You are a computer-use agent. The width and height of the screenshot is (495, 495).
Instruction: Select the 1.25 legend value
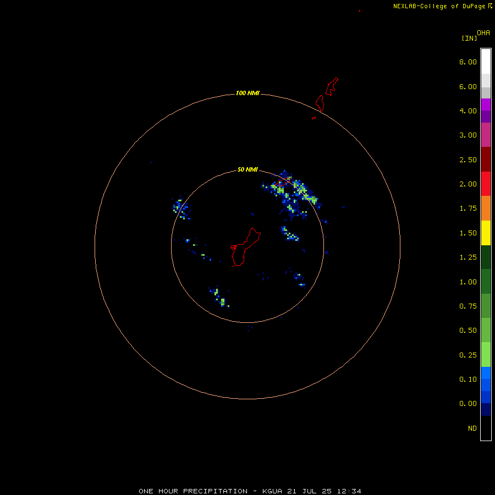click(468, 257)
